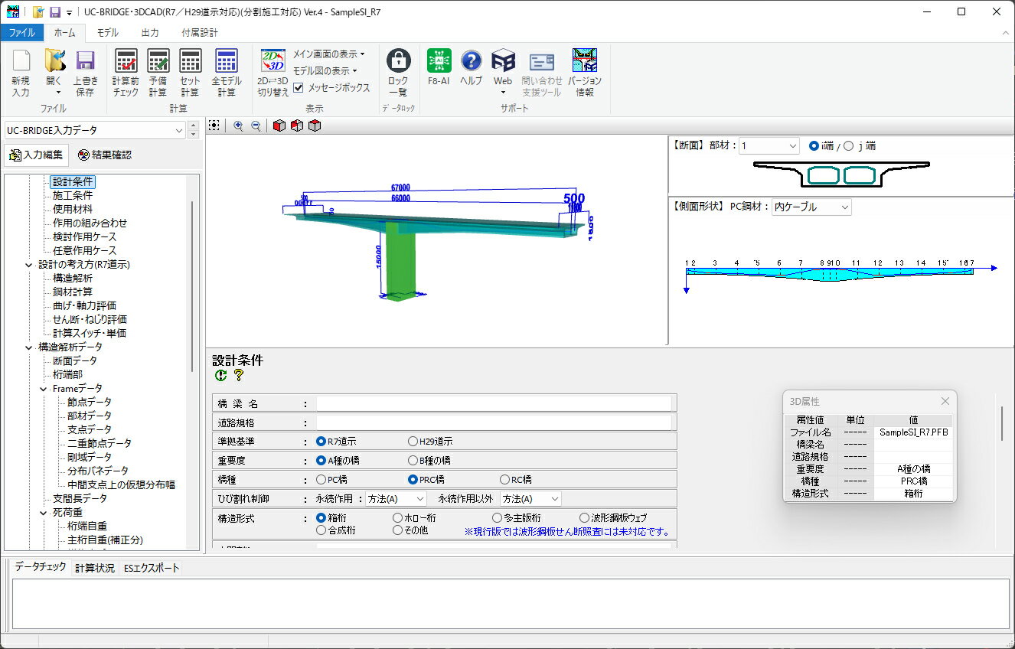Execute 全モデル計算 full model calculation
1015x649 pixels.
click(x=226, y=73)
